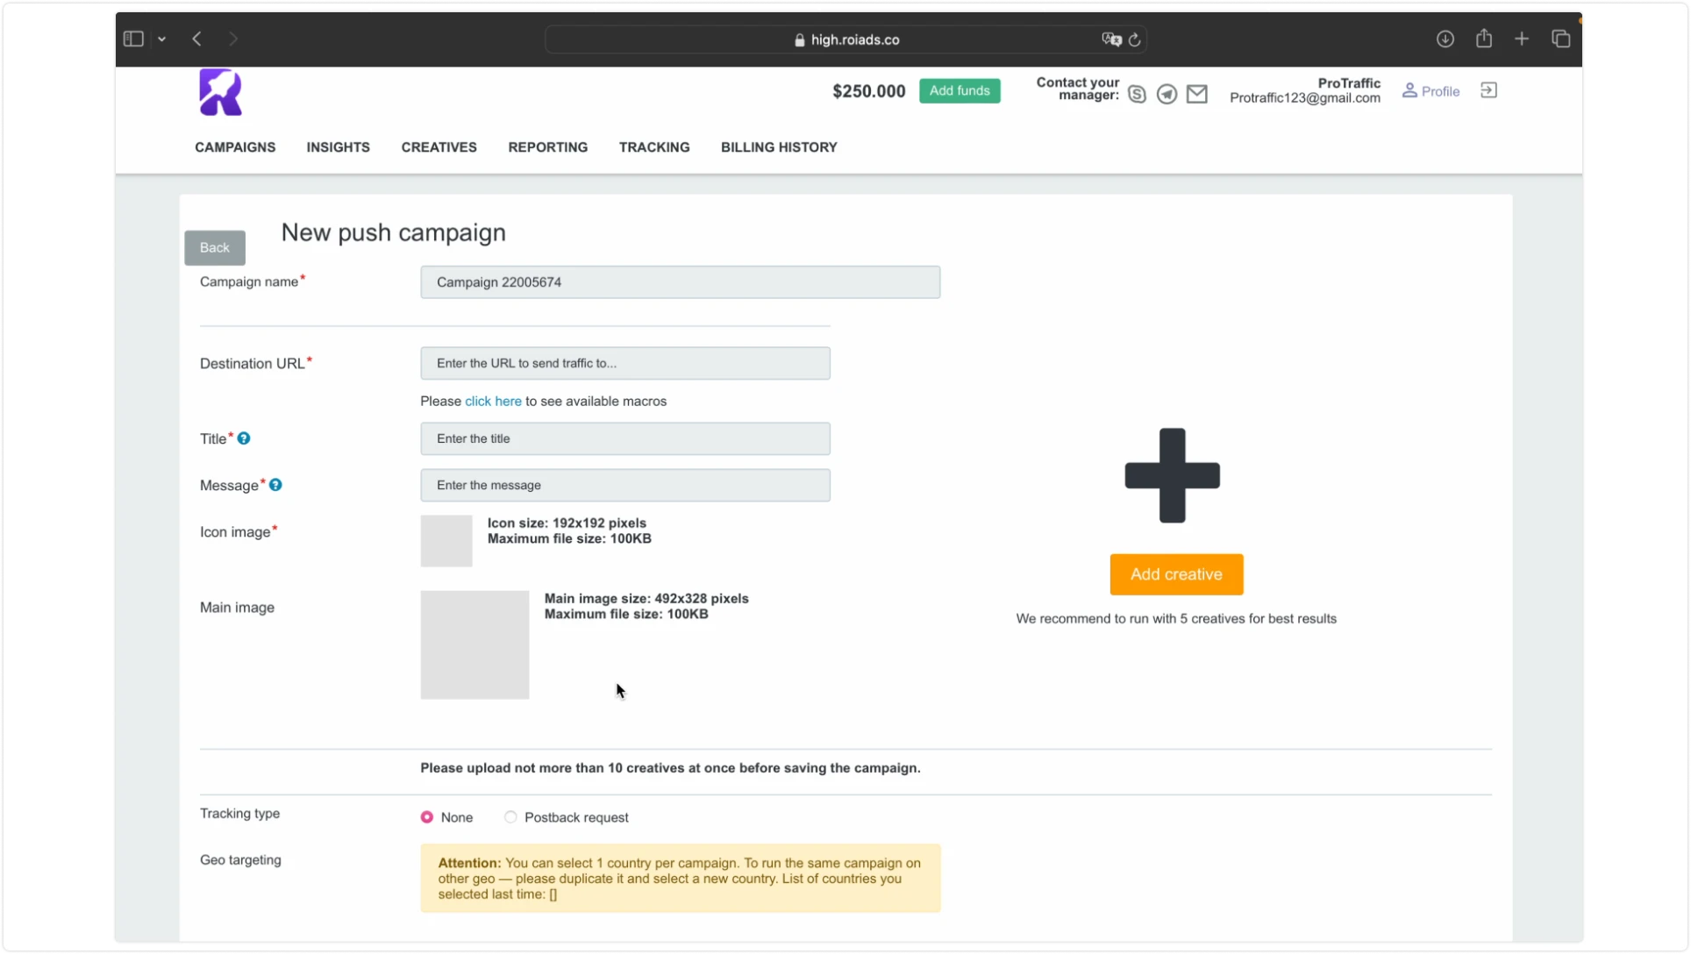Click the Skype manager contact icon
Viewport: 1691px width, 954px height.
(x=1137, y=95)
